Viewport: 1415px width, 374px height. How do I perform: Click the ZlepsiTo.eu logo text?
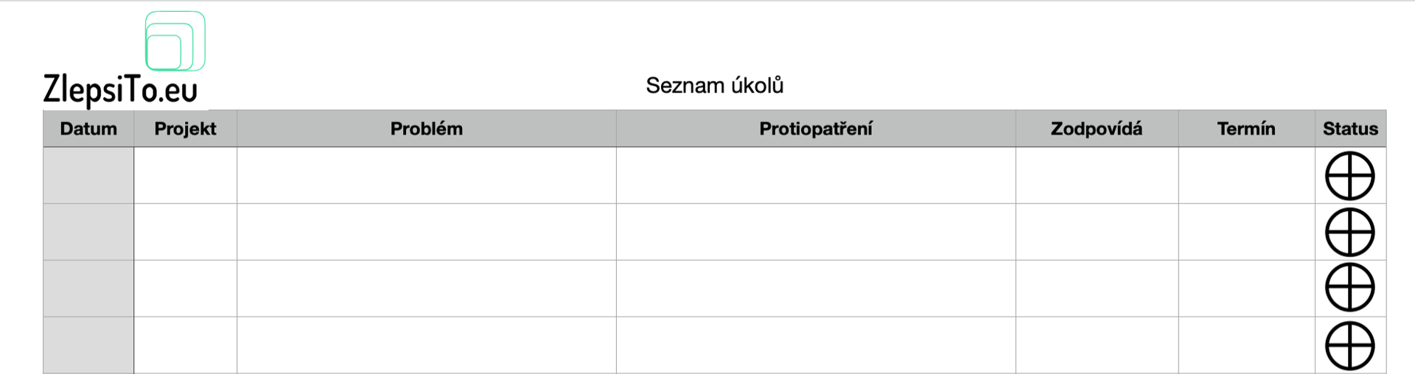121,90
